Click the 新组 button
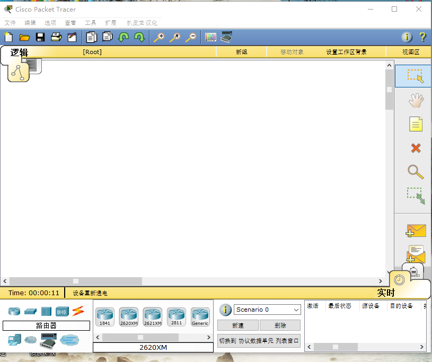The width and height of the screenshot is (432, 362). point(242,52)
